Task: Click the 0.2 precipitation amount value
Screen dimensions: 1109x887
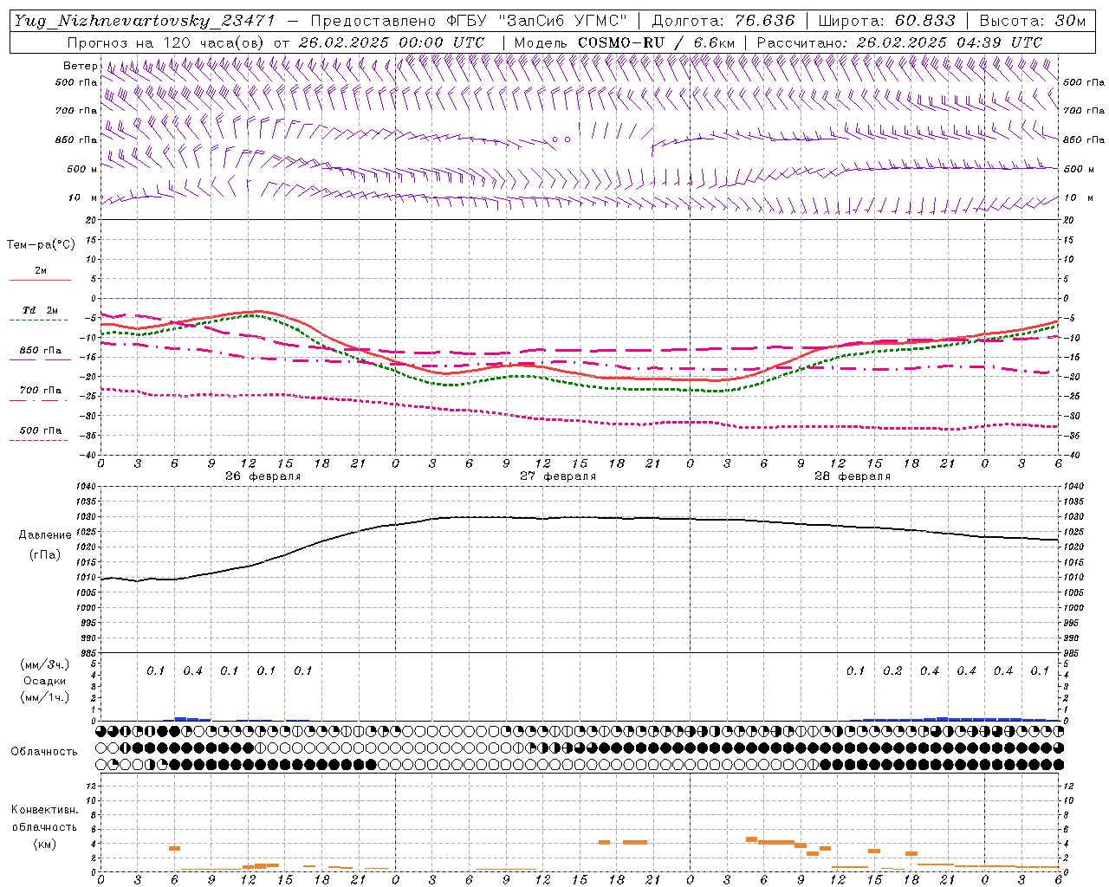Action: tap(892, 671)
